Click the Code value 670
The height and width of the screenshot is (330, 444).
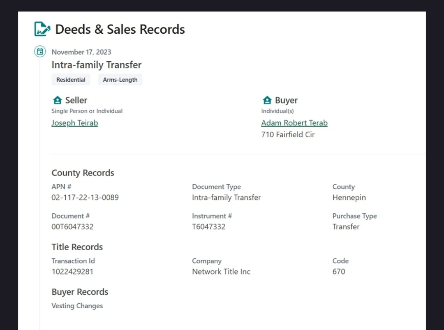339,271
